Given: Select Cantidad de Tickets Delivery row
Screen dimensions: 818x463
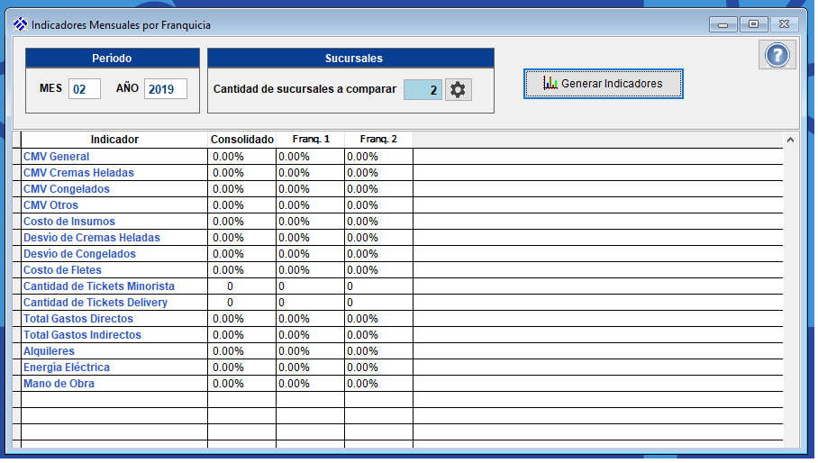Looking at the screenshot, I should point(95,303).
